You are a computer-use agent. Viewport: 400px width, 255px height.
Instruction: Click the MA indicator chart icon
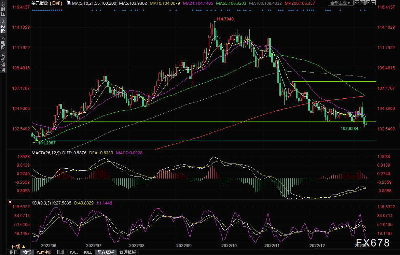point(69,3)
